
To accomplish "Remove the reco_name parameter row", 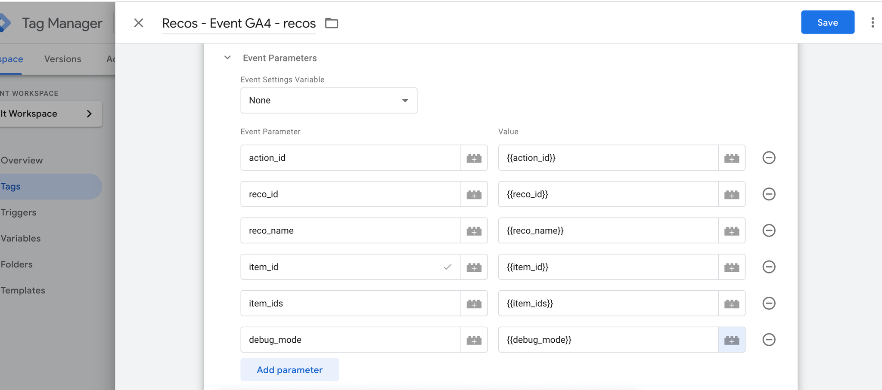I will 769,230.
